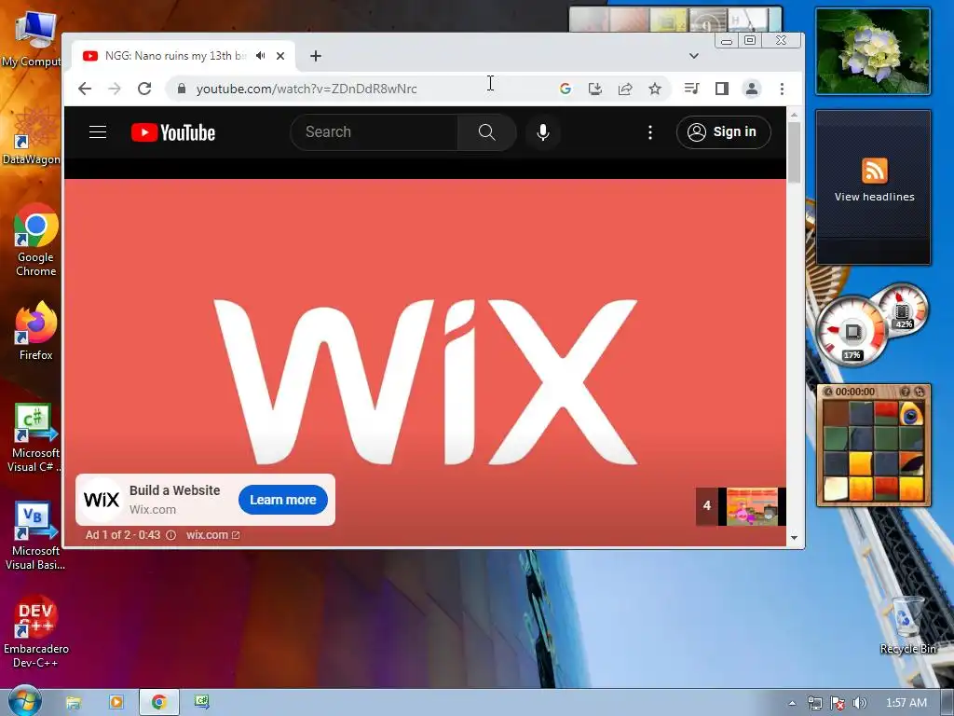This screenshot has width=954, height=716.
Task: Open YouTube hamburger guide menu
Action: point(98,132)
